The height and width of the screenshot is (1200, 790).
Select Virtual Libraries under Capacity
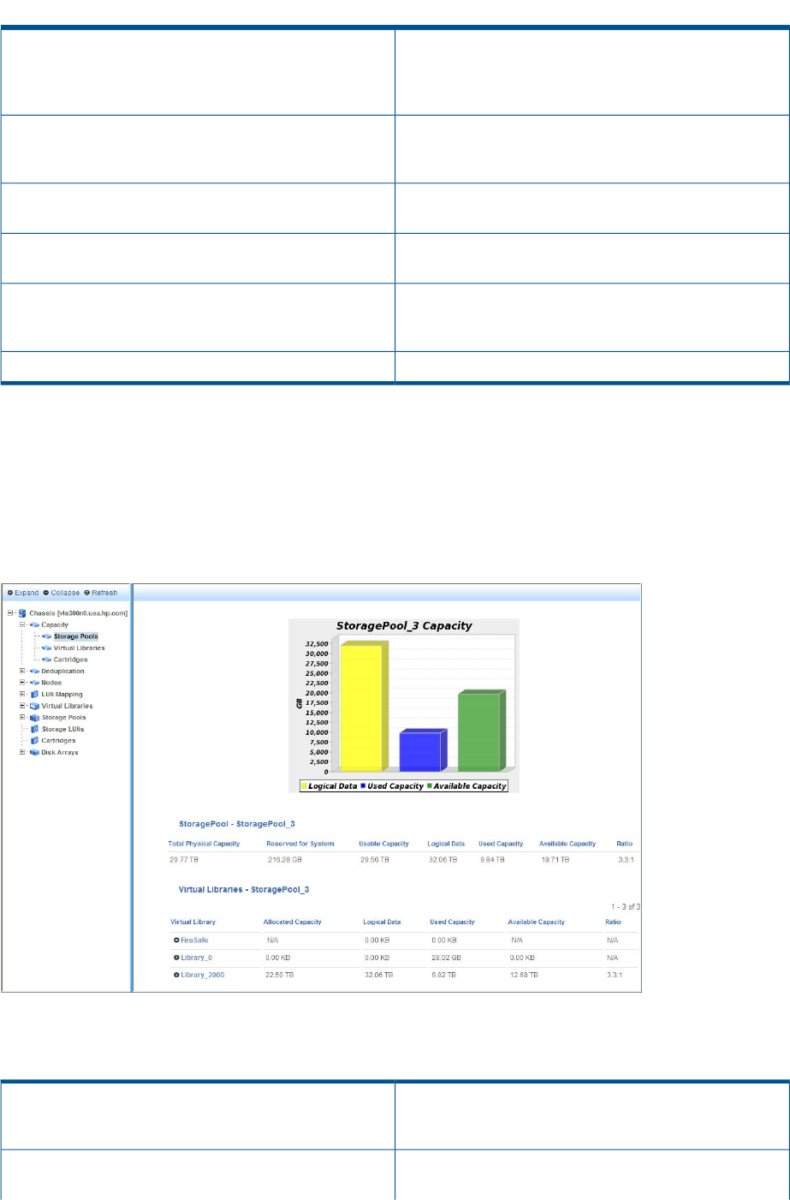[x=80, y=648]
